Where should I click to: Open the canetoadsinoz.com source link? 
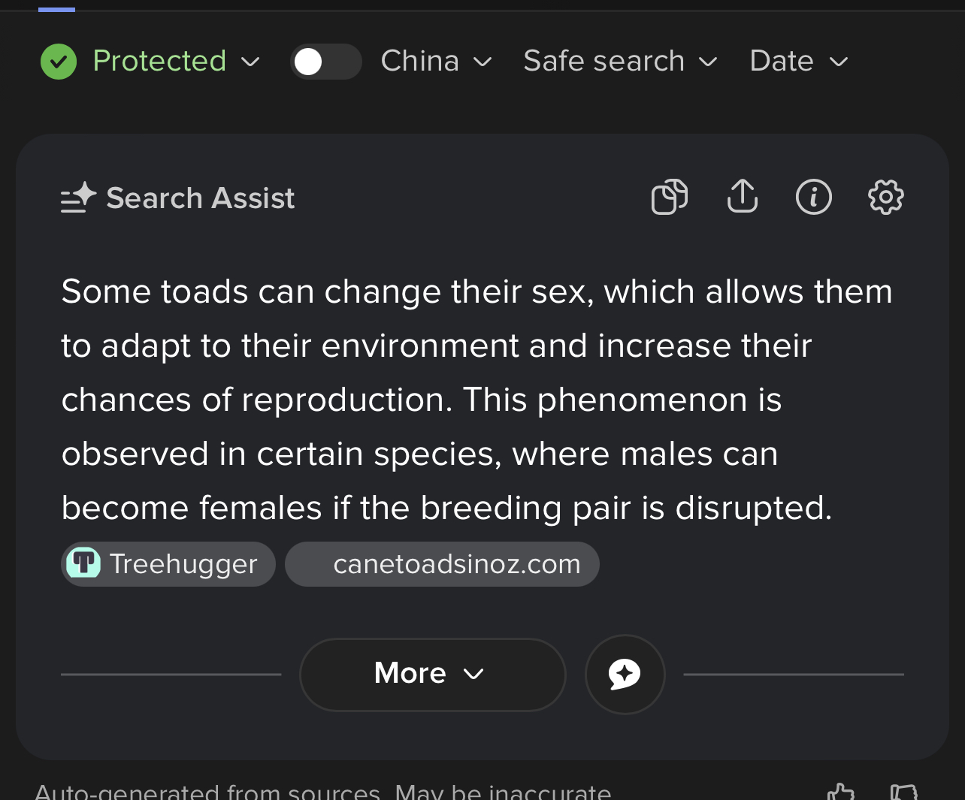pos(442,564)
